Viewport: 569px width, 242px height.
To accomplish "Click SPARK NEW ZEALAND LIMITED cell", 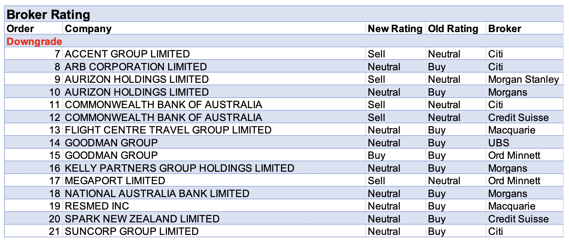I will pos(142,219).
